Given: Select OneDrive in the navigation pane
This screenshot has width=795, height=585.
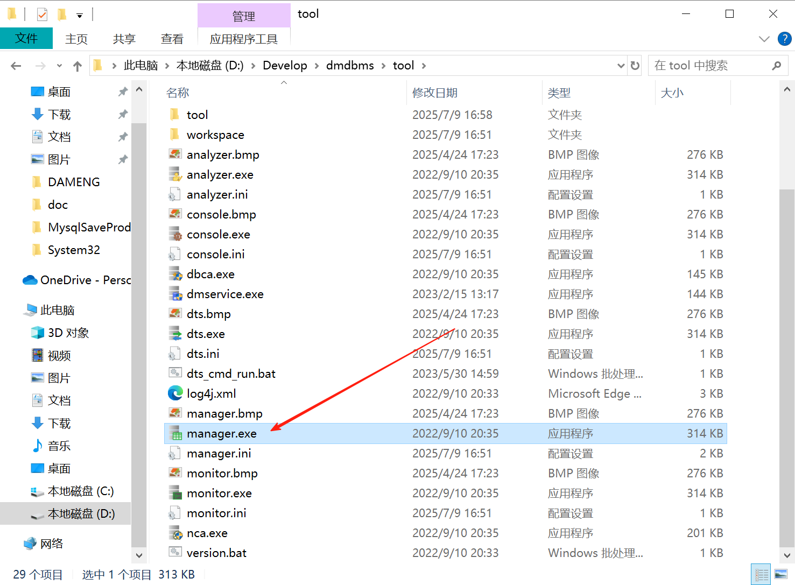Looking at the screenshot, I should pyautogui.click(x=85, y=280).
